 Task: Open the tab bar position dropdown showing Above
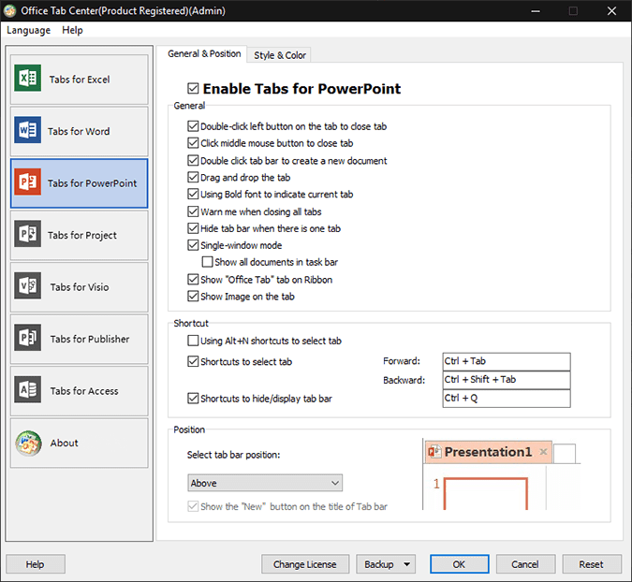(x=265, y=483)
